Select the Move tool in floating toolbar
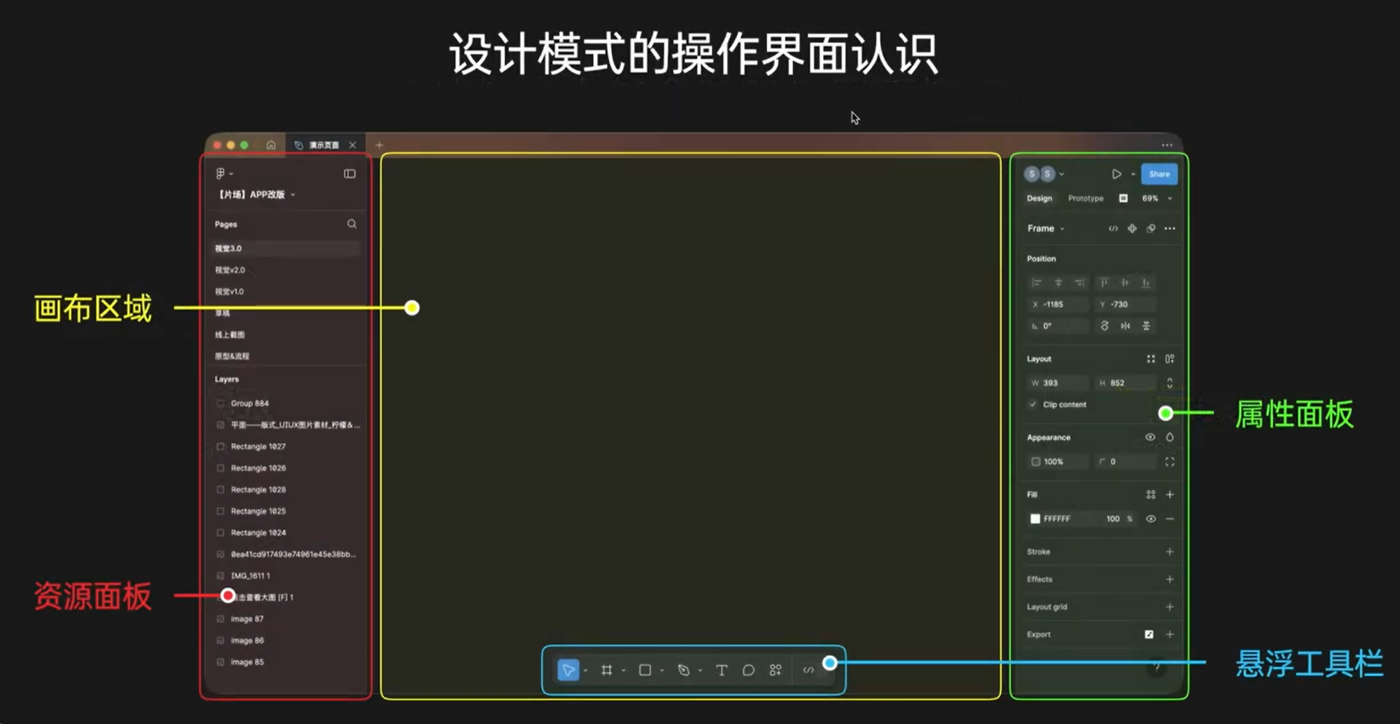The height and width of the screenshot is (724, 1400). click(568, 670)
